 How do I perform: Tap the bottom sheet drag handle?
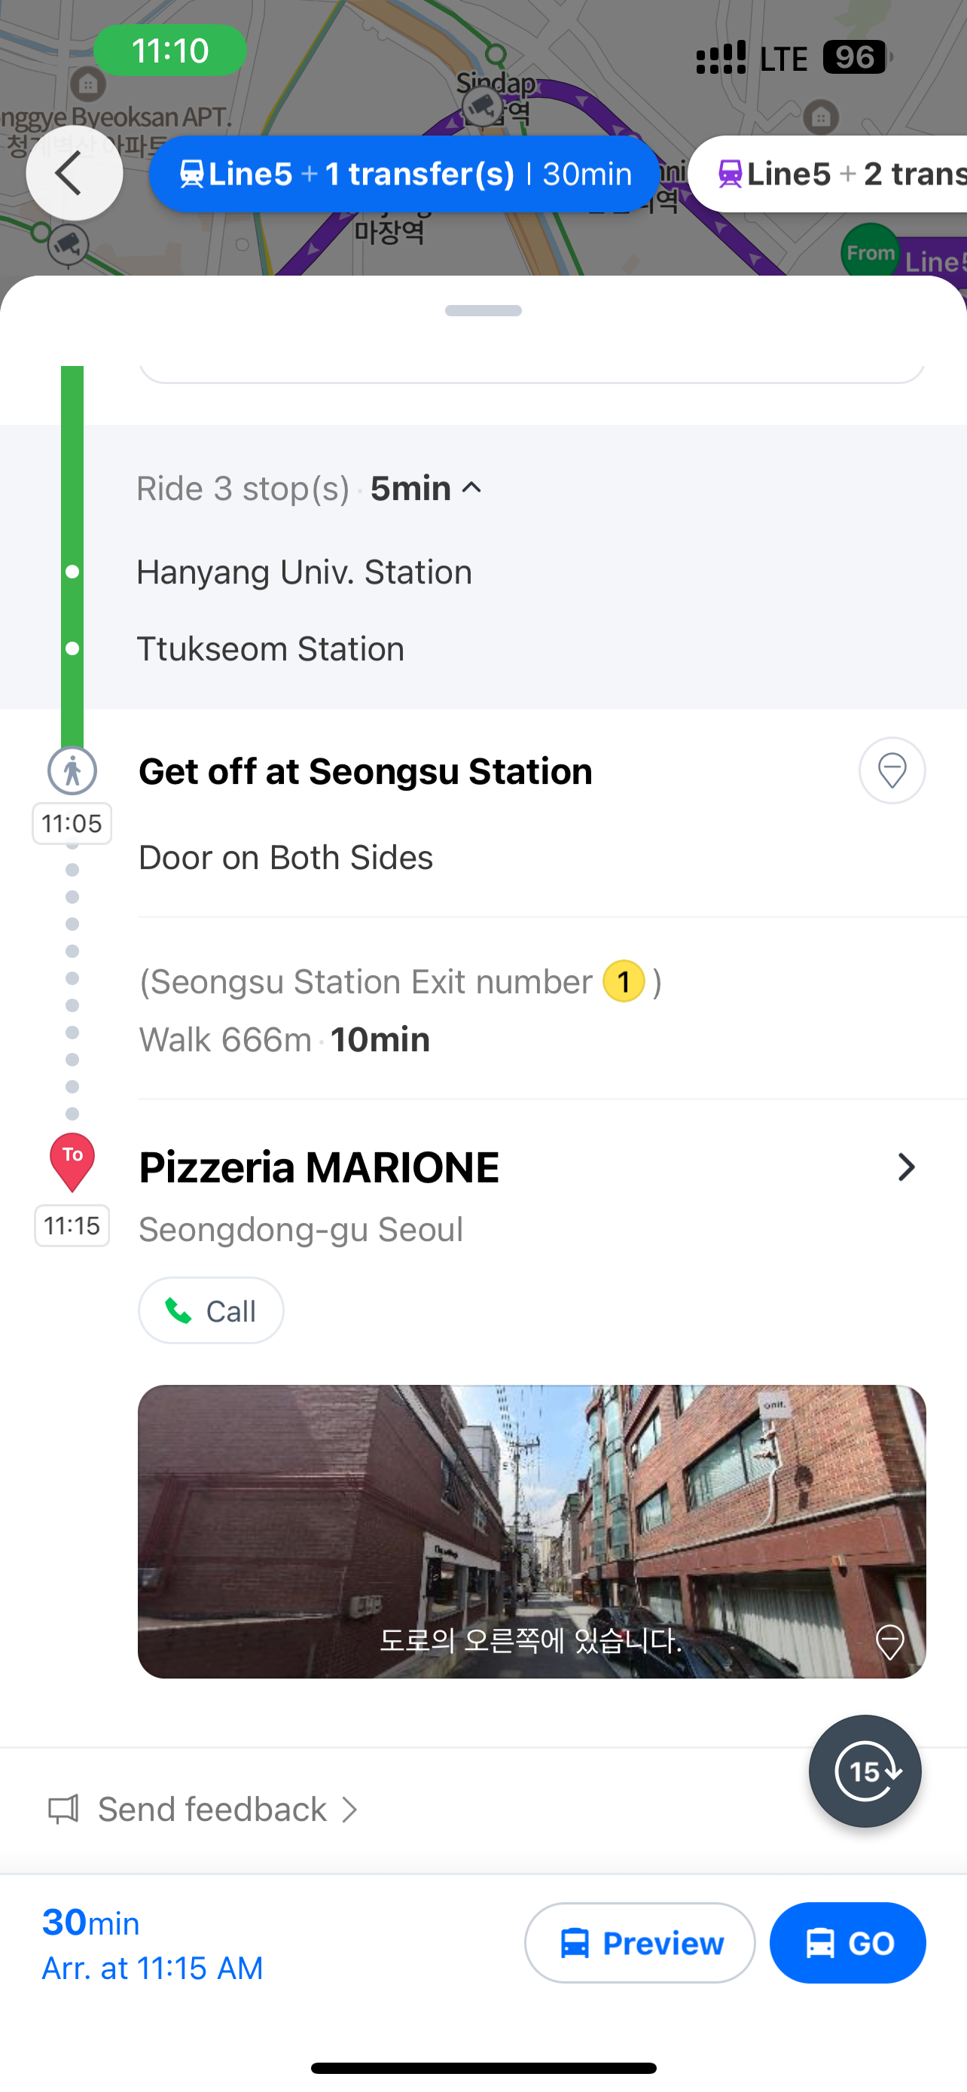(x=483, y=310)
